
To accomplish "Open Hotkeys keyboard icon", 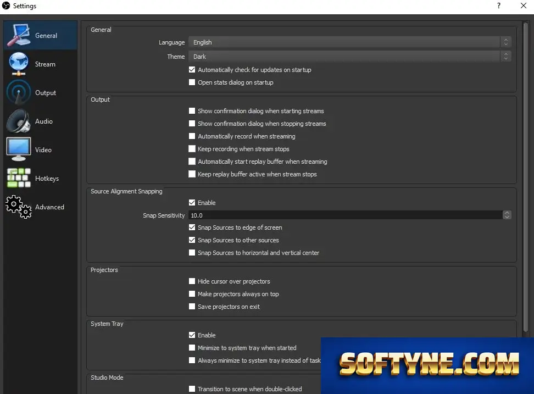I will pyautogui.click(x=19, y=178).
